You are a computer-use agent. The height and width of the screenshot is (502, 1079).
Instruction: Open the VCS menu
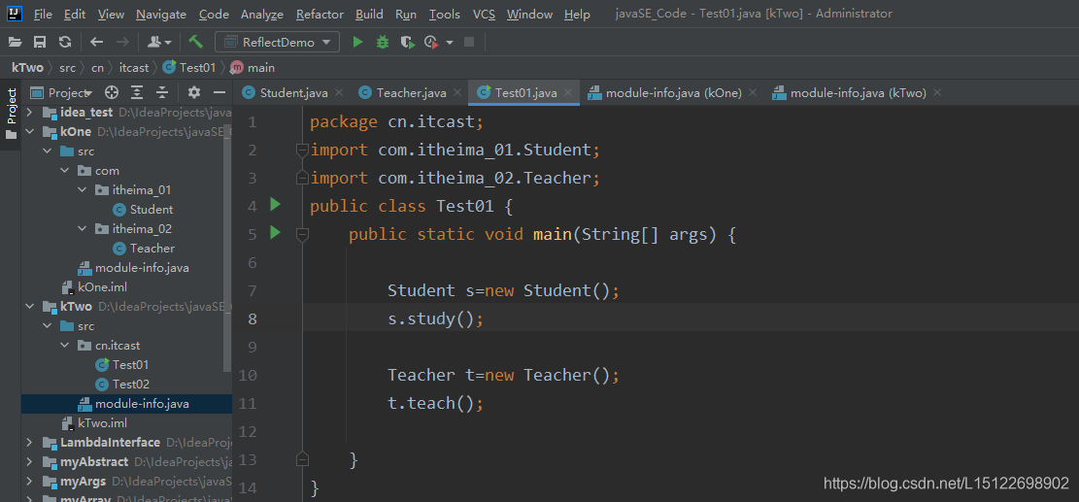coord(484,14)
